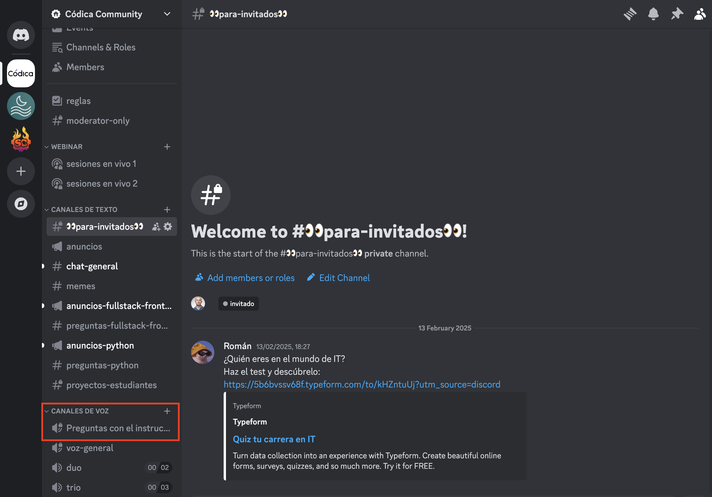Open the Members menu item
The width and height of the screenshot is (712, 497).
pyautogui.click(x=85, y=67)
